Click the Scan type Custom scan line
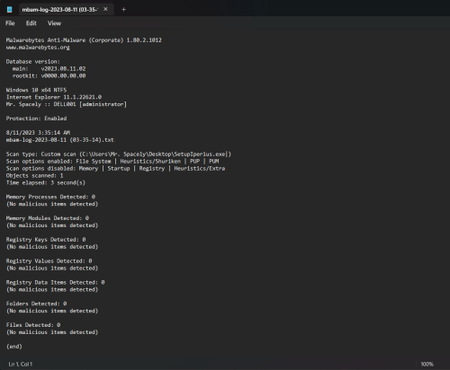The height and width of the screenshot is (370, 450). point(119,154)
